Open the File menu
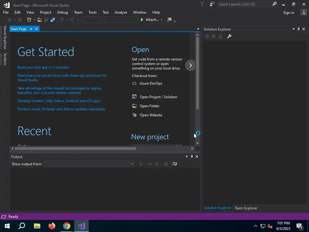Viewport: 309px width, 232px height. coord(6,12)
